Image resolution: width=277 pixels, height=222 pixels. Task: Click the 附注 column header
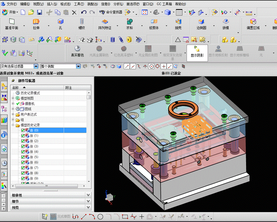(77, 88)
